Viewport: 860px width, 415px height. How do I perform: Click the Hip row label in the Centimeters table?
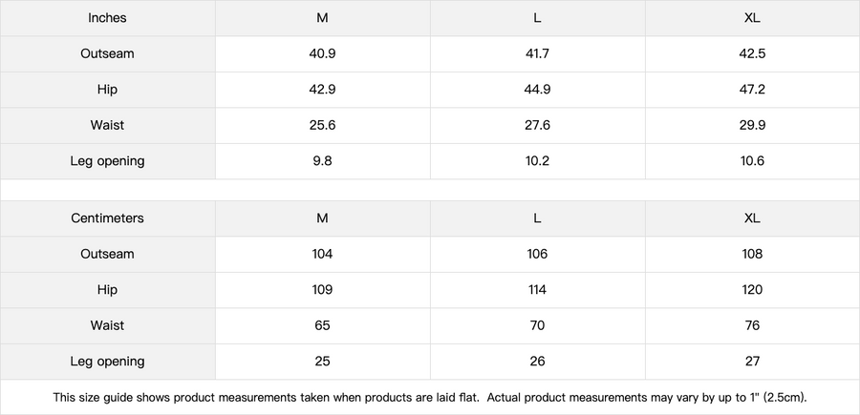click(107, 290)
